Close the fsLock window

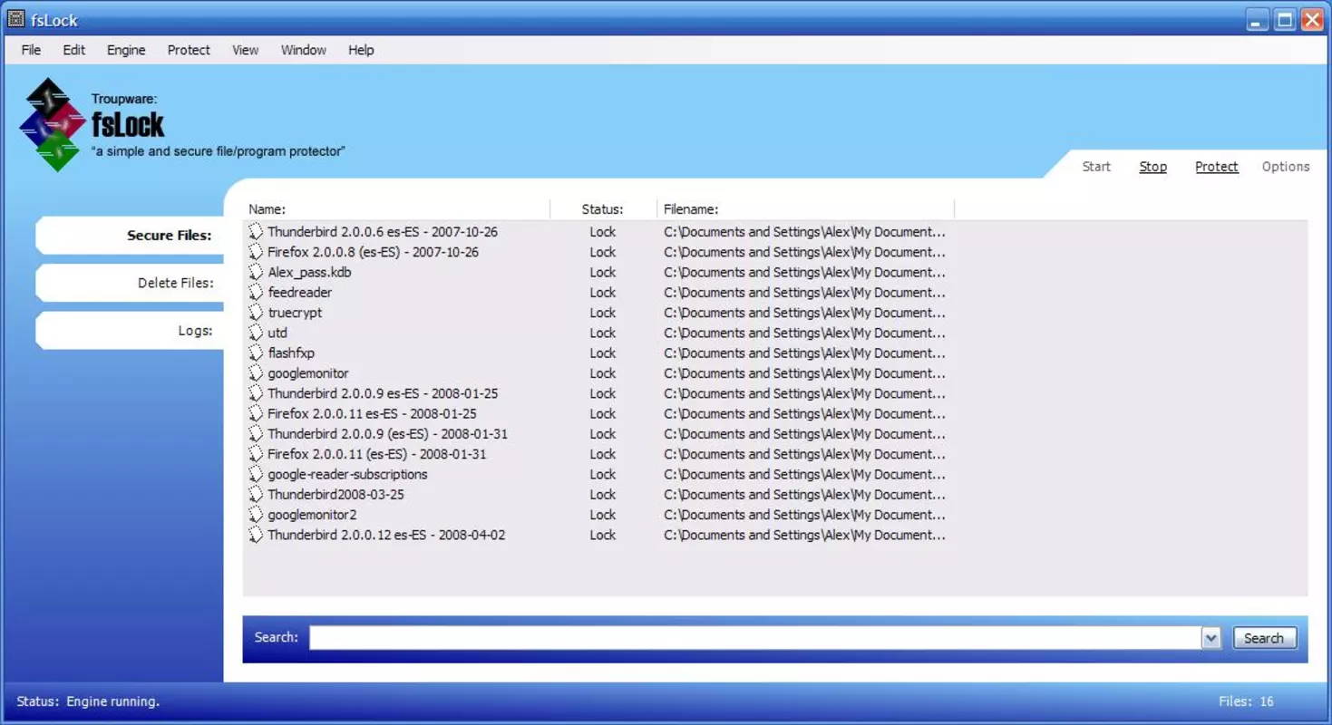click(1312, 20)
